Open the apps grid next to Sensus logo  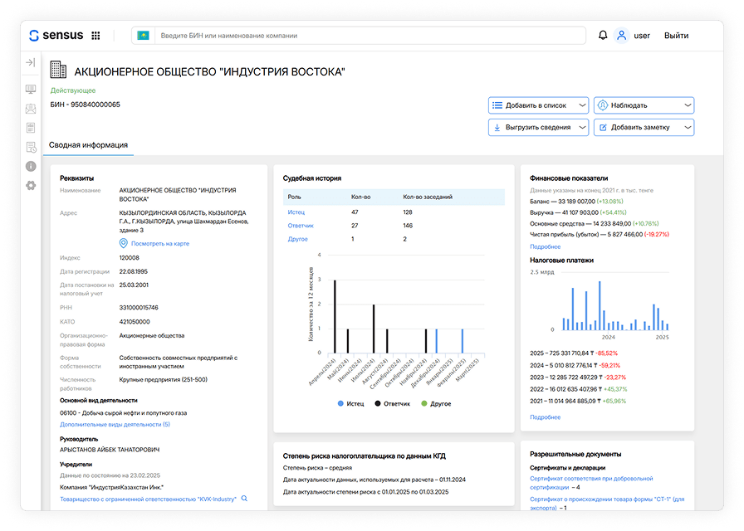95,36
